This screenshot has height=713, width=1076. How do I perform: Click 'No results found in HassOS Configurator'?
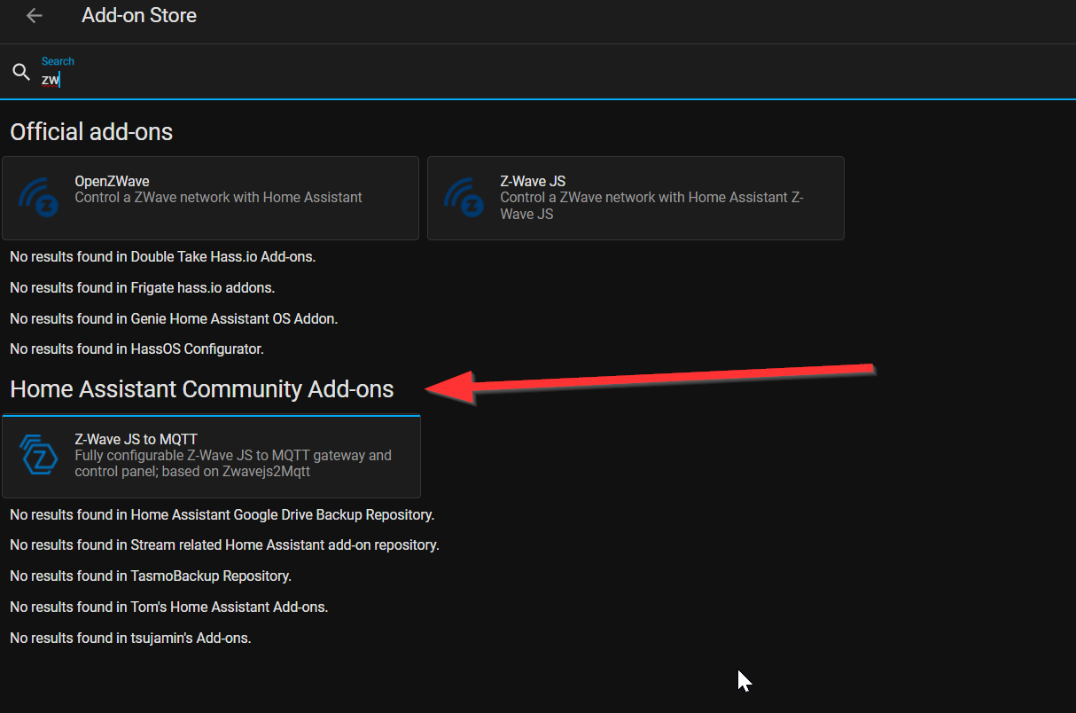137,349
